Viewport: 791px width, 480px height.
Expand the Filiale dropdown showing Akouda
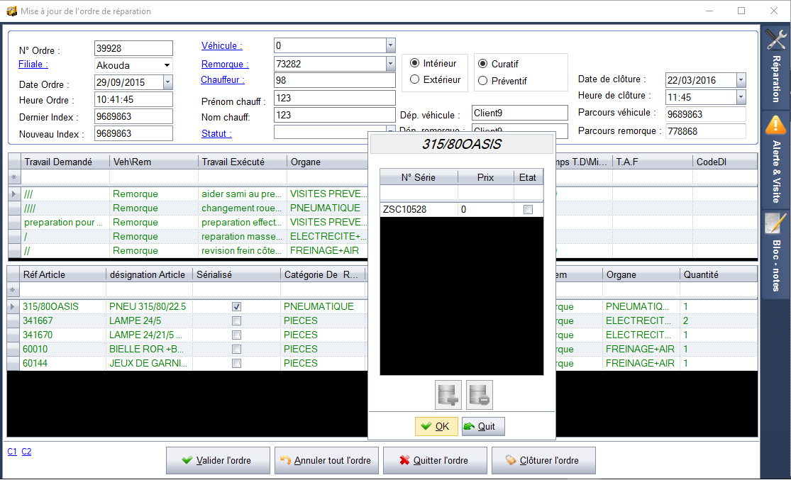pyautogui.click(x=167, y=65)
